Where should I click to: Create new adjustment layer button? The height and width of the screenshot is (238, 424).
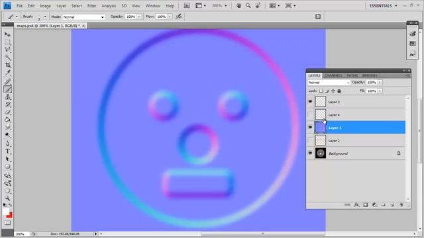click(x=374, y=205)
